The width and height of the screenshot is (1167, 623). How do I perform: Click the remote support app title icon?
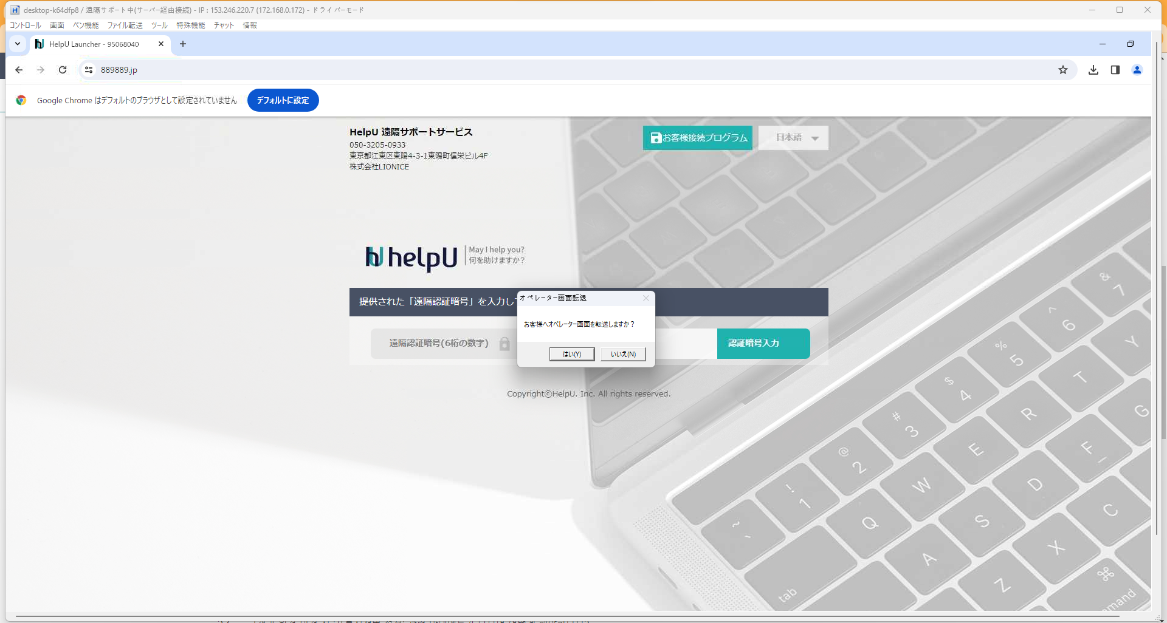click(15, 10)
